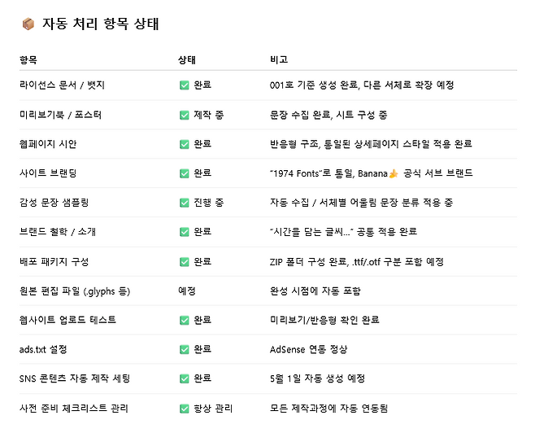Click the package box icon in the title
The image size is (535, 446).
point(28,24)
